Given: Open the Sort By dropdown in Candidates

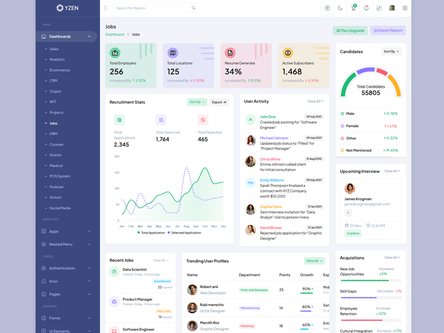Looking at the screenshot, I should click(x=391, y=52).
